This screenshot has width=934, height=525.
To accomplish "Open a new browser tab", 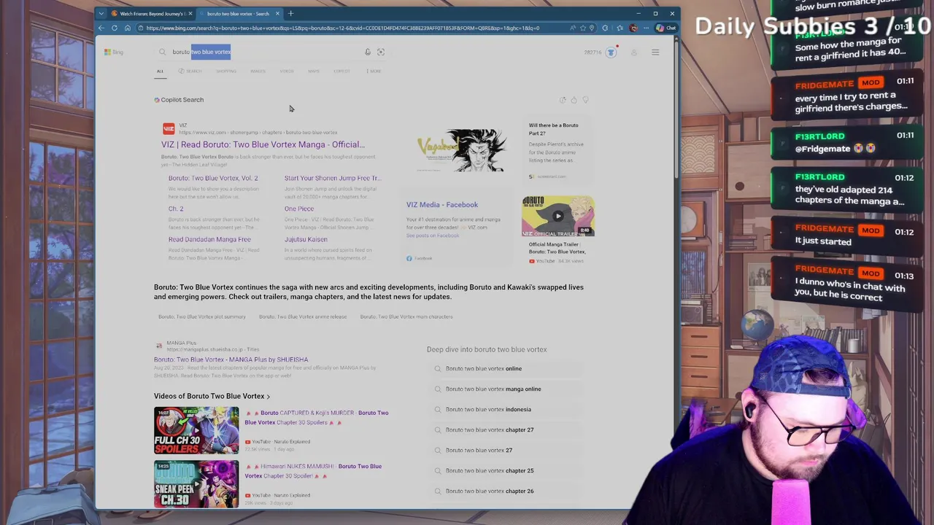I will pyautogui.click(x=290, y=13).
